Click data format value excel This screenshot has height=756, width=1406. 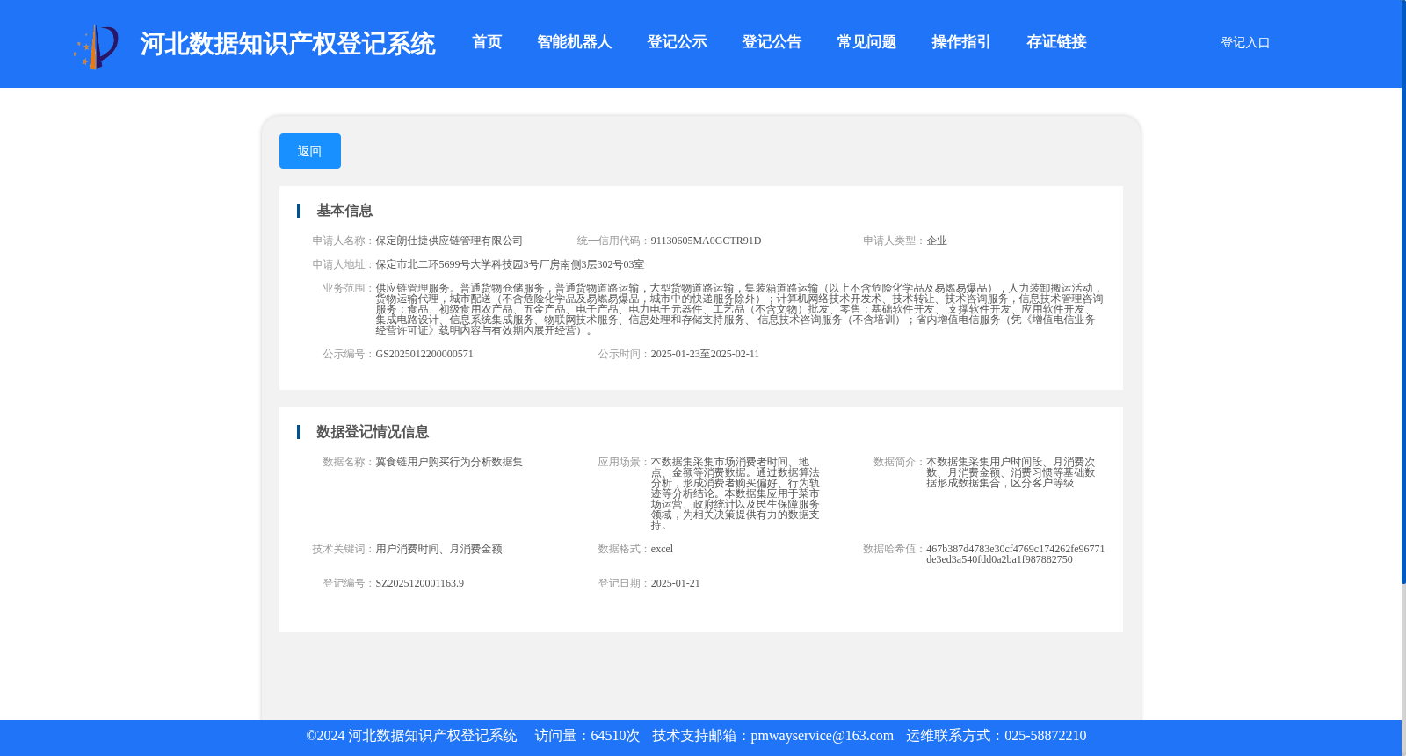tap(662, 549)
